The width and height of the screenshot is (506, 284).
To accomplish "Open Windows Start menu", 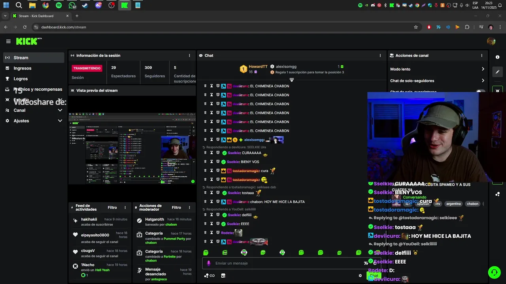I will coord(6,5).
